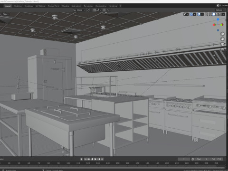Click the blue Z axis on navigation gizmo
This screenshot has height=171, width=228.
(x=218, y=19)
